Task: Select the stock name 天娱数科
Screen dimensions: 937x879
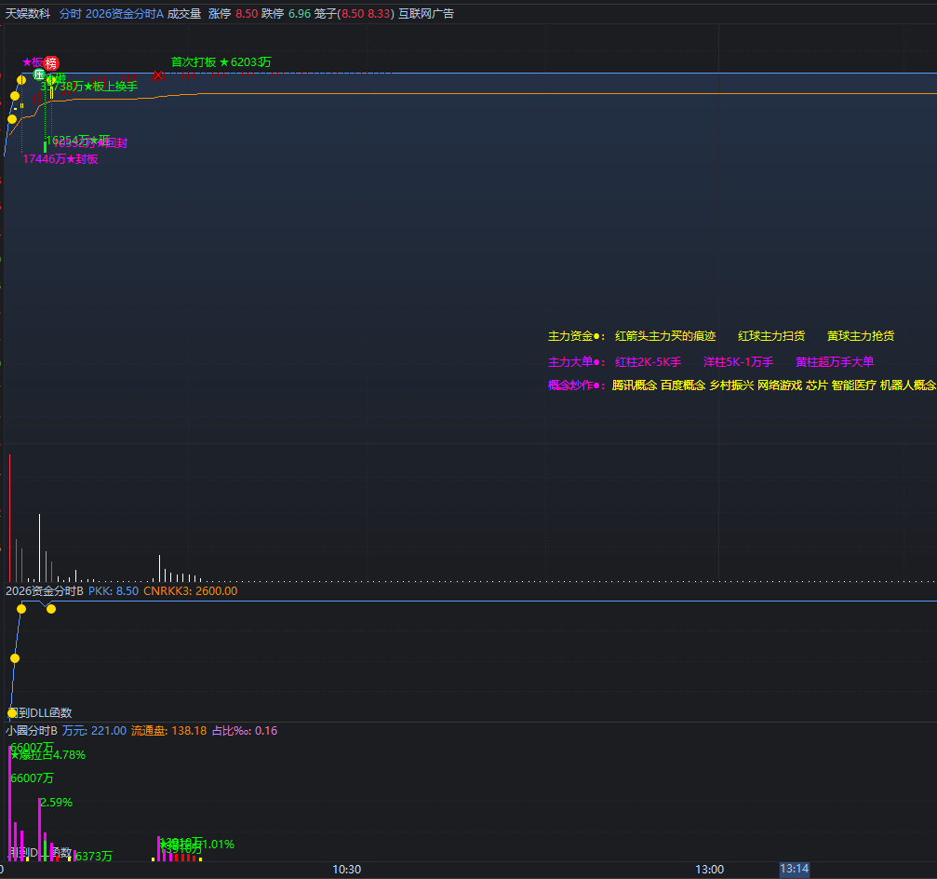Action: point(28,14)
